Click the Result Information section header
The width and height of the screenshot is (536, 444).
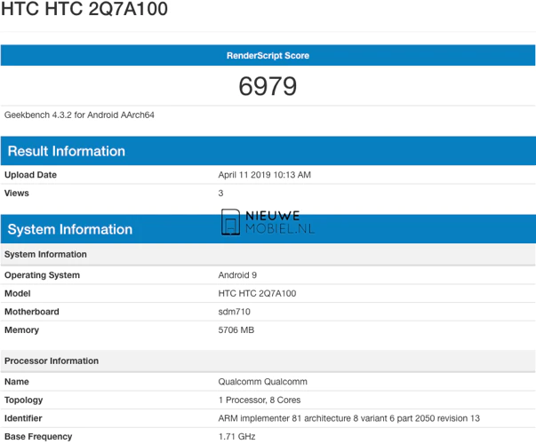pos(268,151)
